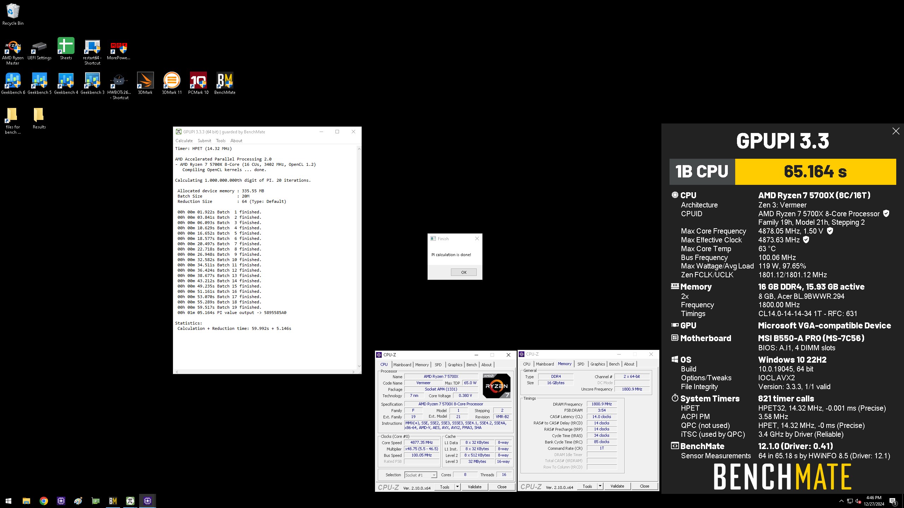Click Close button in left CPU-Z
The height and width of the screenshot is (508, 904).
pyautogui.click(x=502, y=487)
